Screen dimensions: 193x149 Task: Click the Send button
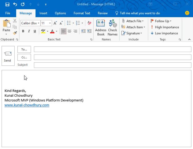tap(8, 56)
